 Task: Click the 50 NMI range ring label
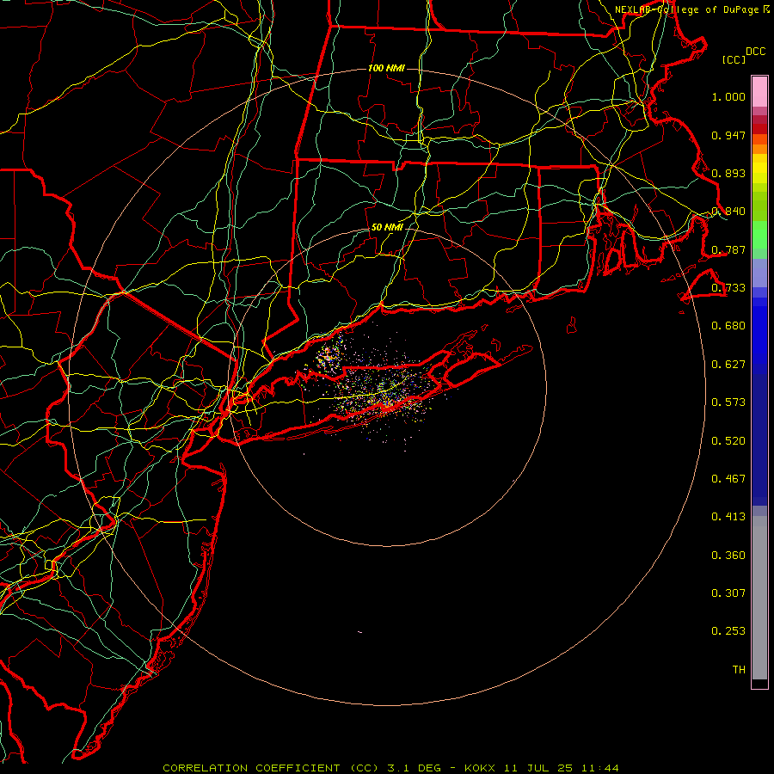click(x=387, y=227)
